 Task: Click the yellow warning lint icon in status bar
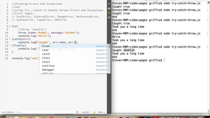click(x=94, y=112)
